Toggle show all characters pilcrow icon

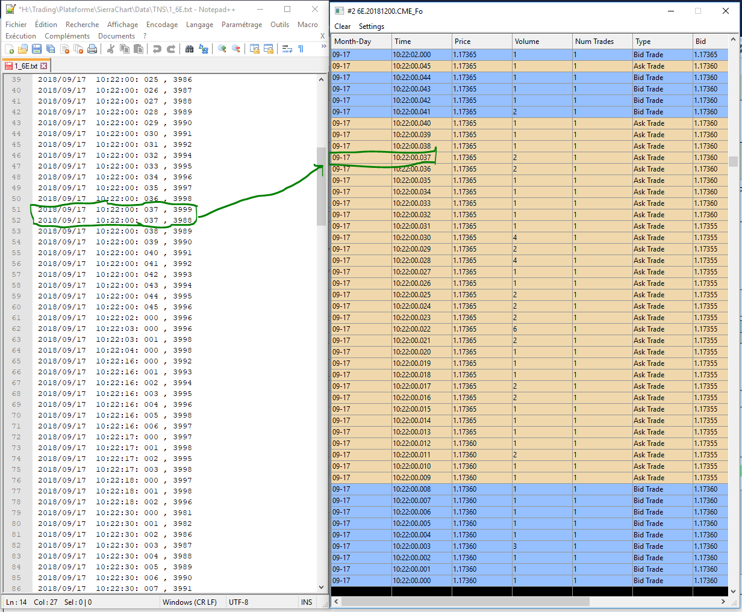pos(301,49)
